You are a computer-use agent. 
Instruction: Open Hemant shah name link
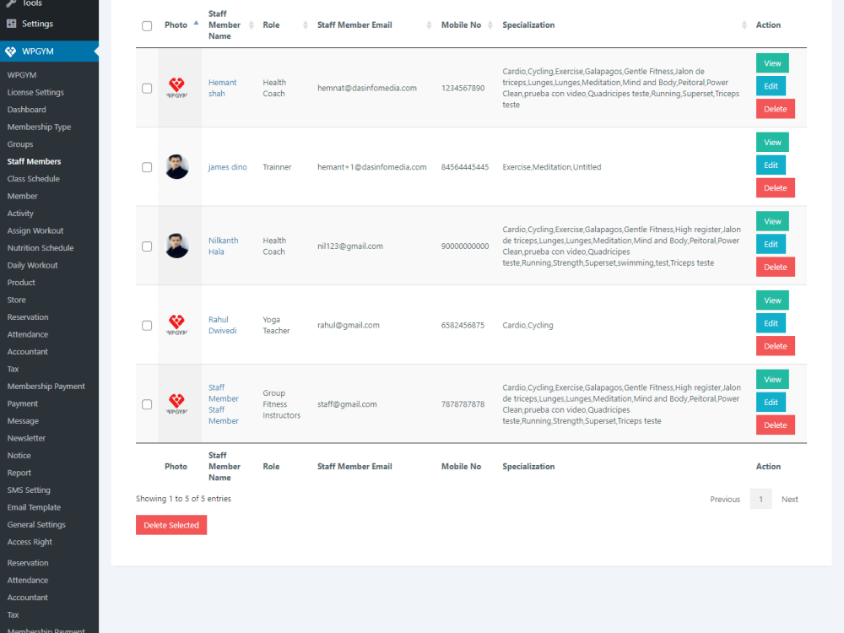(x=222, y=88)
